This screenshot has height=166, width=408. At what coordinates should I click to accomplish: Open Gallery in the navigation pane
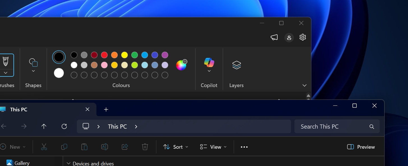coord(18,163)
